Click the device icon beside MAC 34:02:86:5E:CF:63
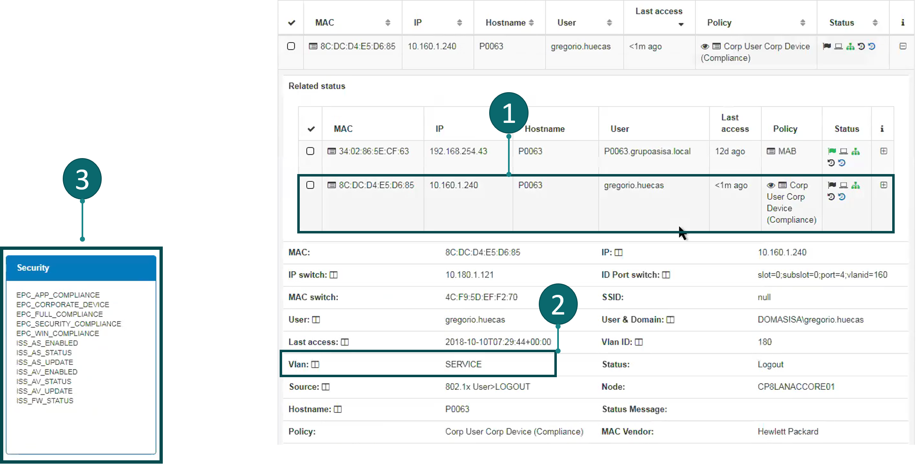This screenshot has width=916, height=464. [331, 152]
